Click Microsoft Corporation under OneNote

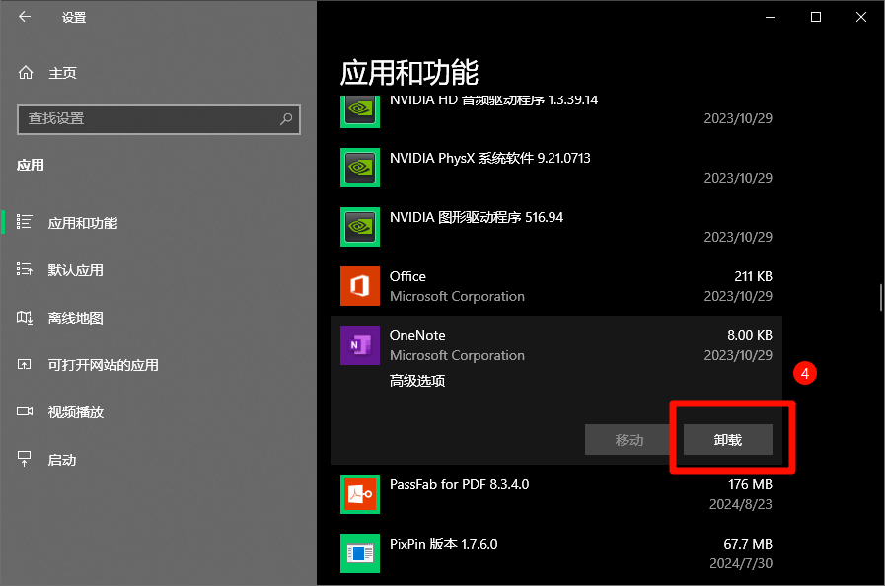click(457, 356)
